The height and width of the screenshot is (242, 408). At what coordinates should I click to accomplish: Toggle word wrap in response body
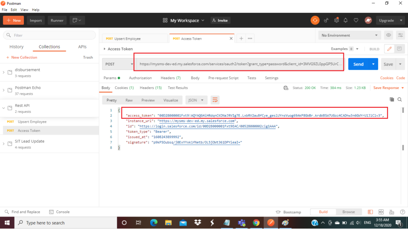pyautogui.click(x=215, y=100)
